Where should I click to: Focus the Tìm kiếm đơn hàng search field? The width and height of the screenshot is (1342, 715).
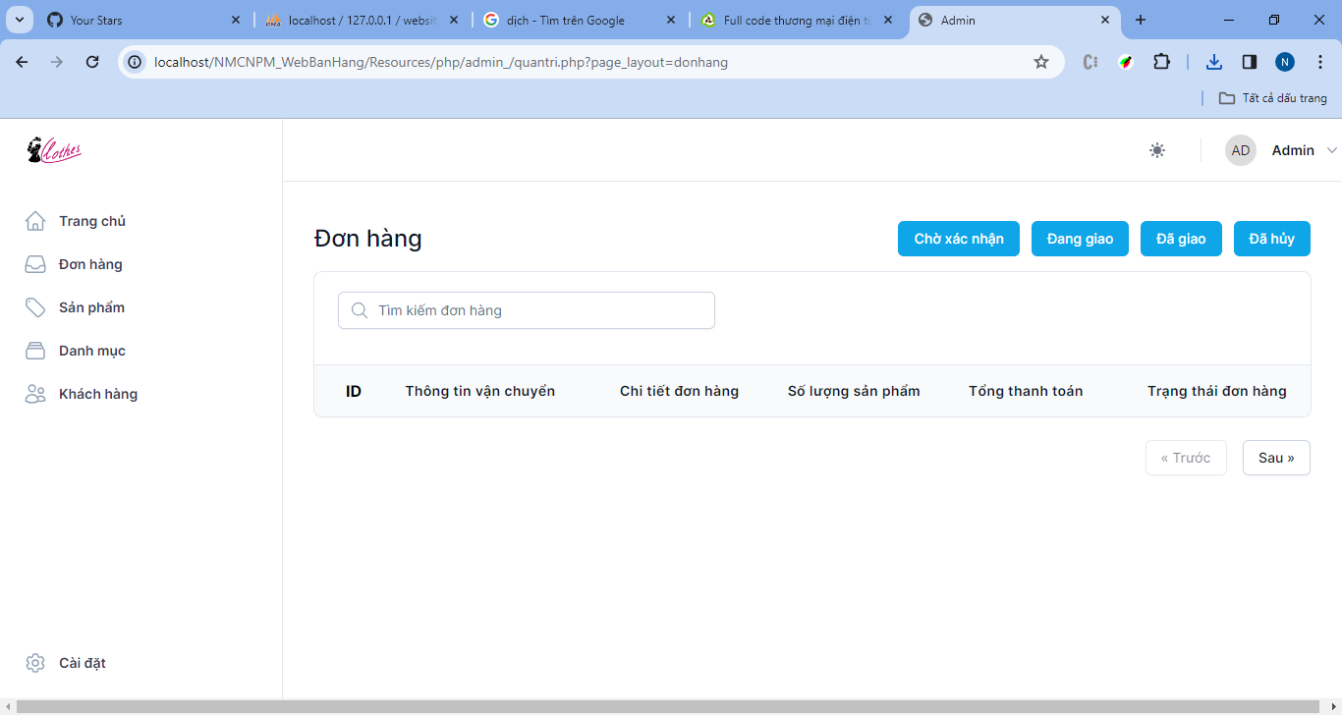click(527, 310)
